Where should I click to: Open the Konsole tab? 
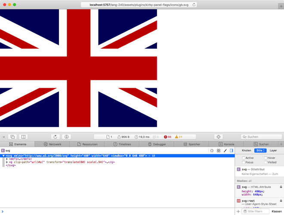226,144
